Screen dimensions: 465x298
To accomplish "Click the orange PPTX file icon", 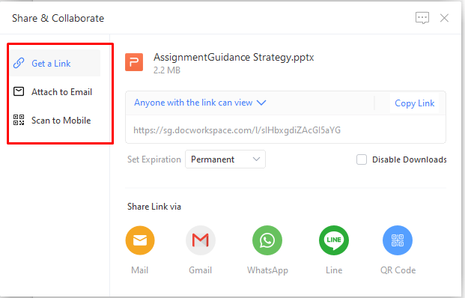I will tap(134, 62).
